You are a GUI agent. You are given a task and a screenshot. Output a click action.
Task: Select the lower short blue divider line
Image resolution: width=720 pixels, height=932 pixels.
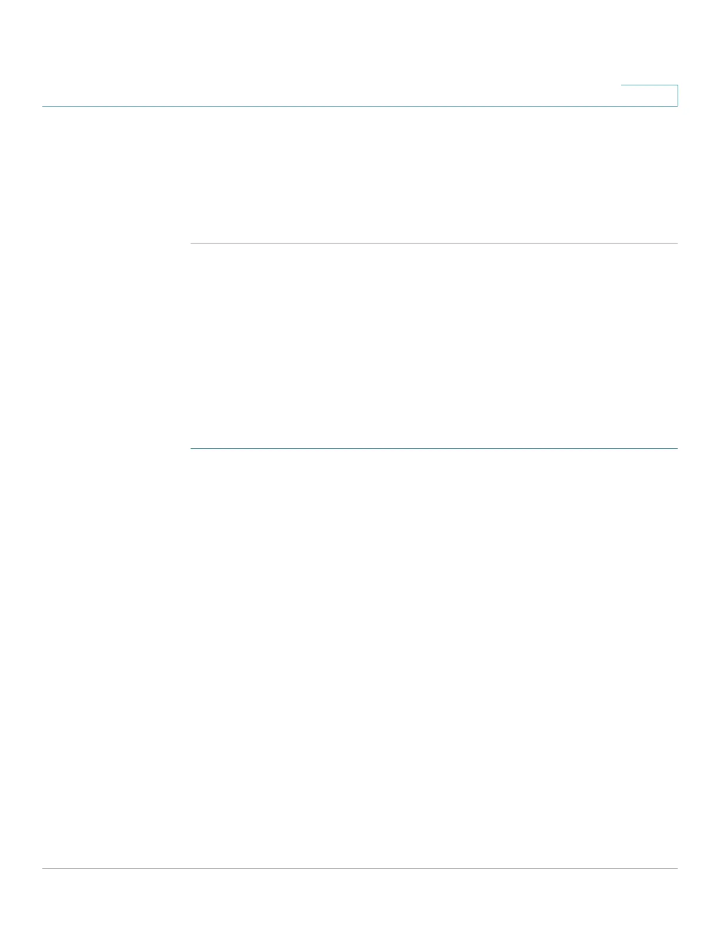434,449
